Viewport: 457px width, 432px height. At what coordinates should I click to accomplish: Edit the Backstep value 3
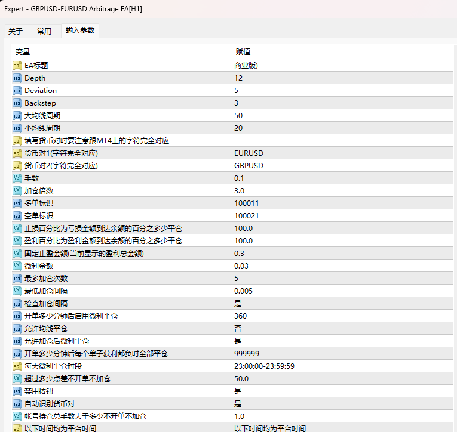tap(343, 103)
